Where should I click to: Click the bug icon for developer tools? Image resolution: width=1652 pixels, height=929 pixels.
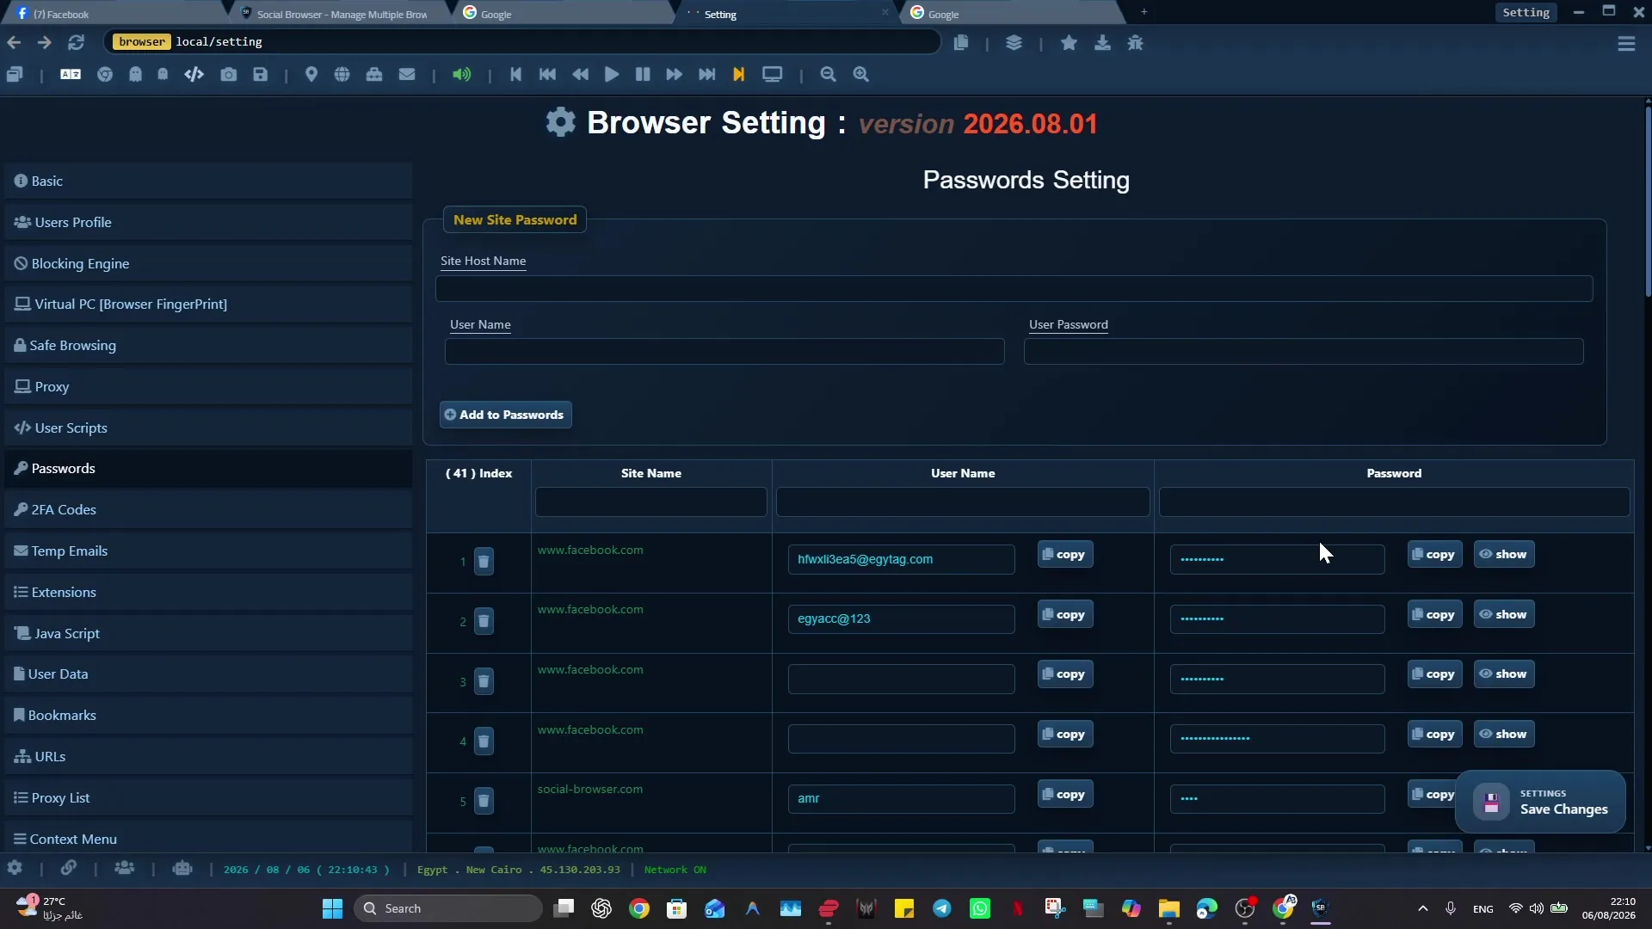[1135, 42]
